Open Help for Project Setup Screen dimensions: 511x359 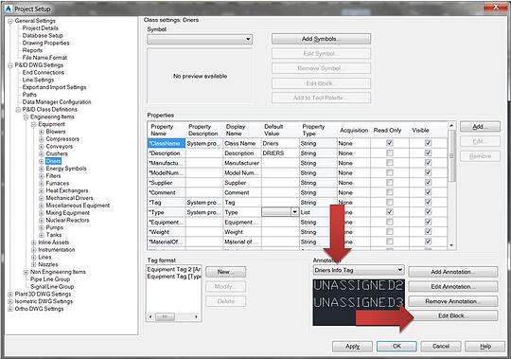pos(485,347)
